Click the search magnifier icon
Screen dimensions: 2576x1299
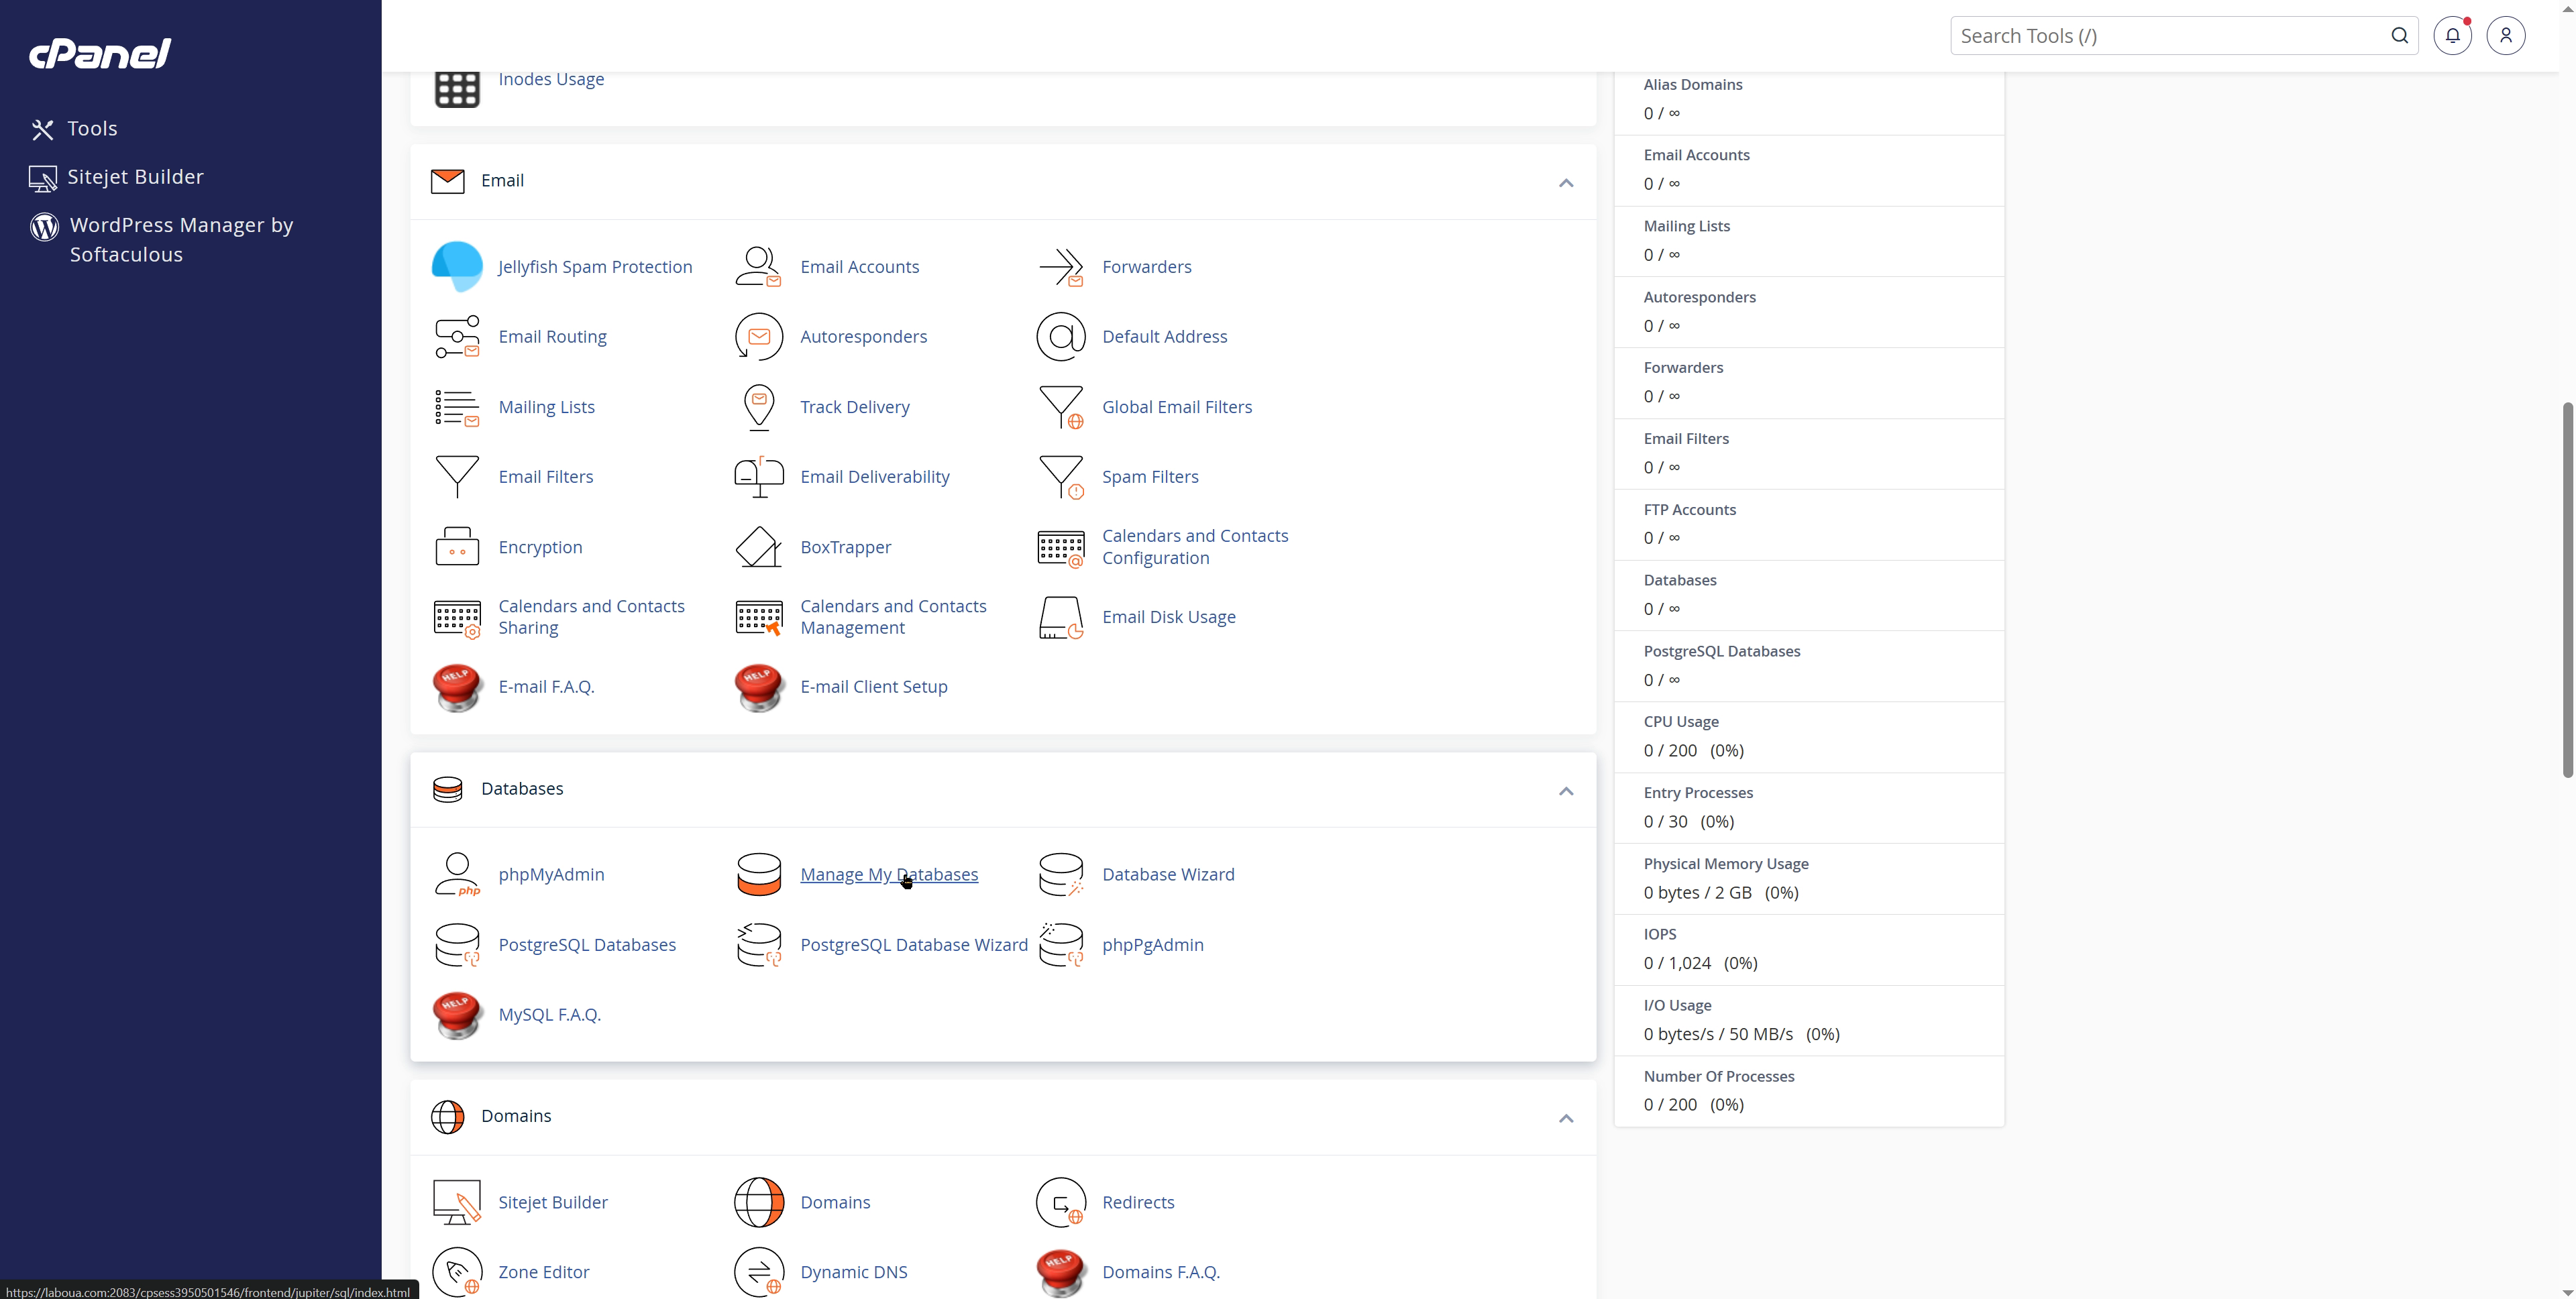tap(2399, 36)
